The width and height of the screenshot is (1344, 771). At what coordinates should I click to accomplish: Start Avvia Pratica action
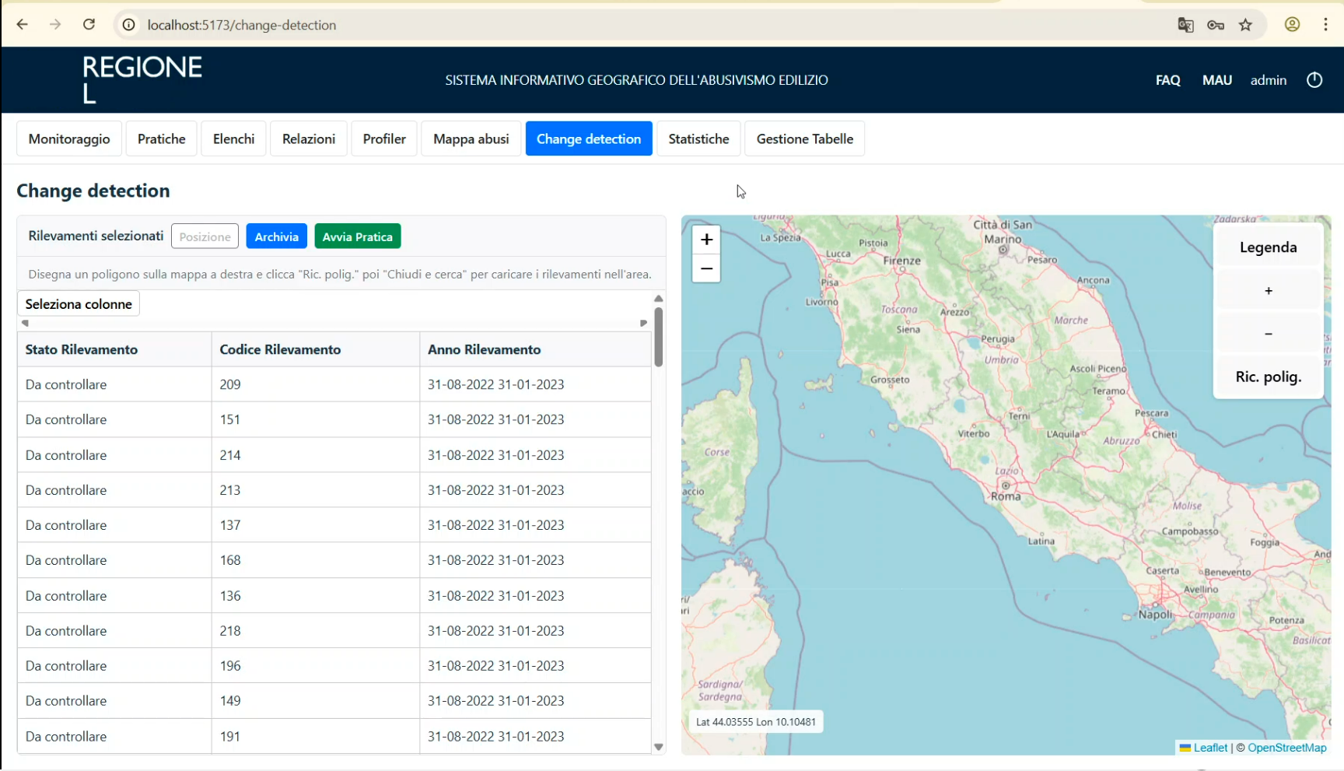357,237
